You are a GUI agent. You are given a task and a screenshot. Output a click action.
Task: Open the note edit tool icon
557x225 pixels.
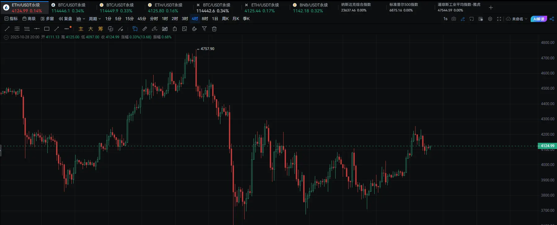coord(185,29)
